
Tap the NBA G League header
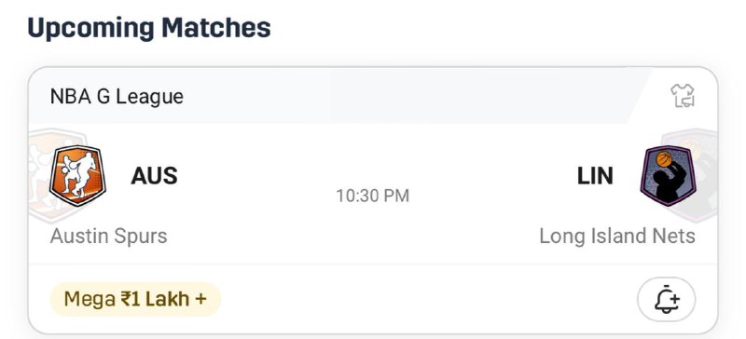(117, 97)
